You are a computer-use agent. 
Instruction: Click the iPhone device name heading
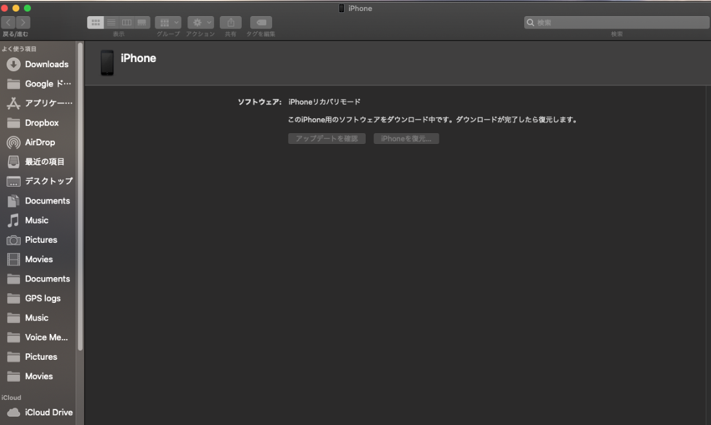pos(138,58)
